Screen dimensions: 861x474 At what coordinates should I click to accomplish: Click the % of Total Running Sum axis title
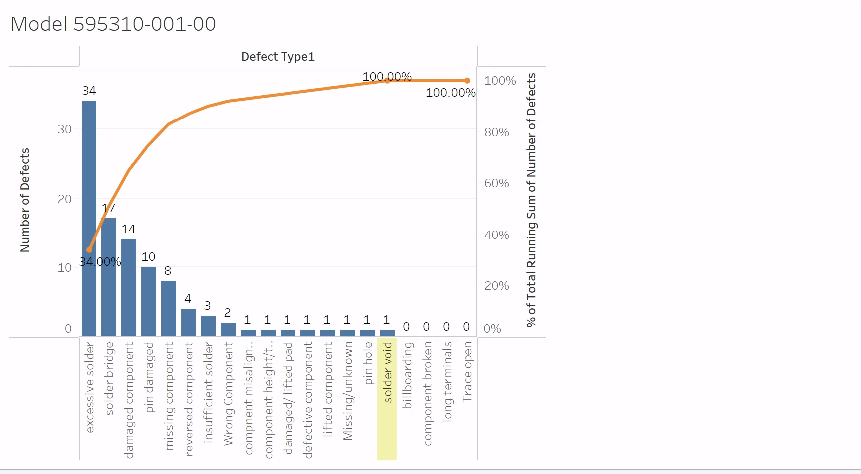coord(531,200)
